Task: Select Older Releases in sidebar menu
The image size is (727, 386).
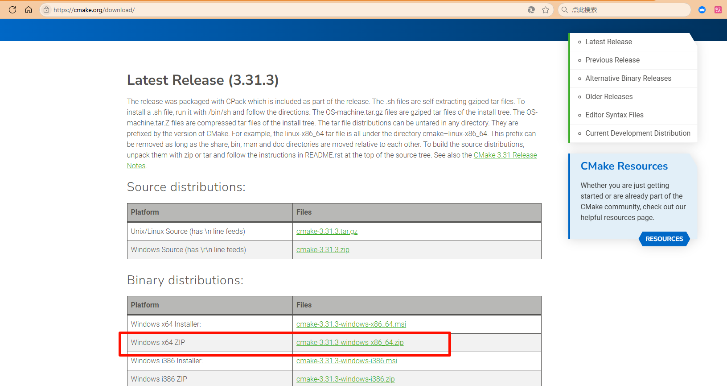Action: pos(609,97)
